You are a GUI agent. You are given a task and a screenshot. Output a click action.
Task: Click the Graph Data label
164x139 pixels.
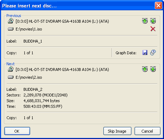[126, 53]
